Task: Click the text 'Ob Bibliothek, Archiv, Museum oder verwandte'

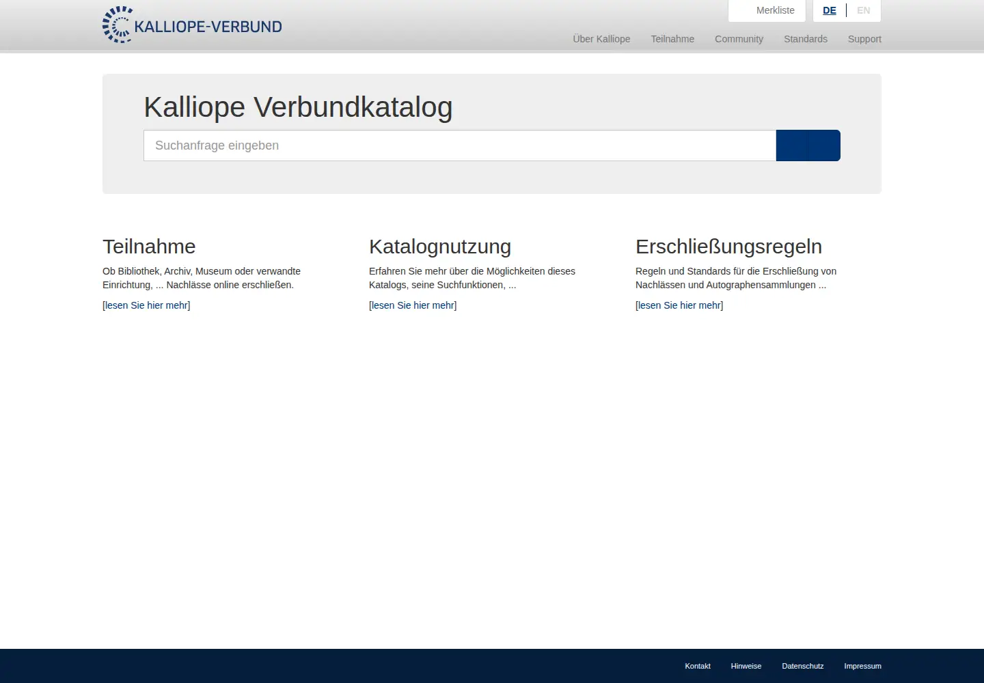Action: [202, 271]
